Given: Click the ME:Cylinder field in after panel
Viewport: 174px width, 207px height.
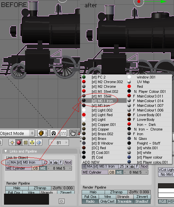Looking at the screenshot, I should pos(95,172).
